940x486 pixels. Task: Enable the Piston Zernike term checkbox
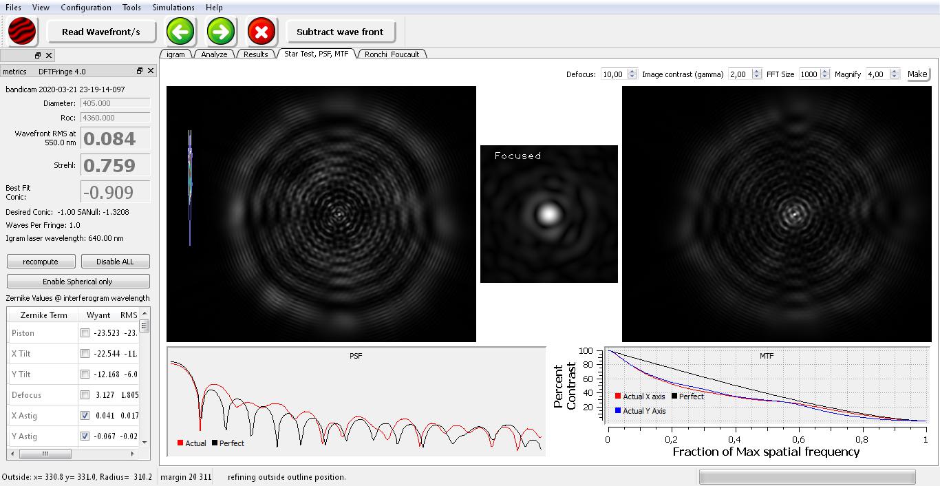(85, 333)
